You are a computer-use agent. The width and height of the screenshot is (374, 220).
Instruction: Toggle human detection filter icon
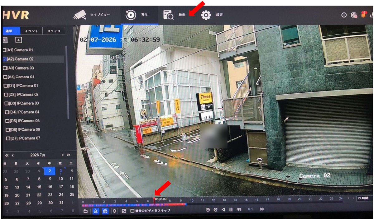pyautogui.click(x=96, y=211)
